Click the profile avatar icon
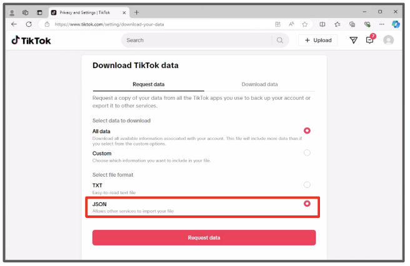Viewport: 410px width, 266px height. tap(388, 40)
